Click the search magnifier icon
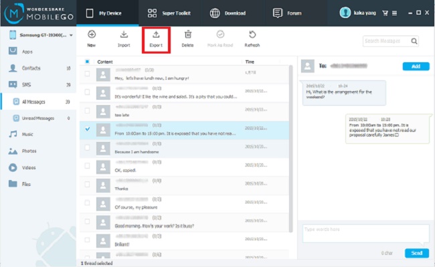 414,41
